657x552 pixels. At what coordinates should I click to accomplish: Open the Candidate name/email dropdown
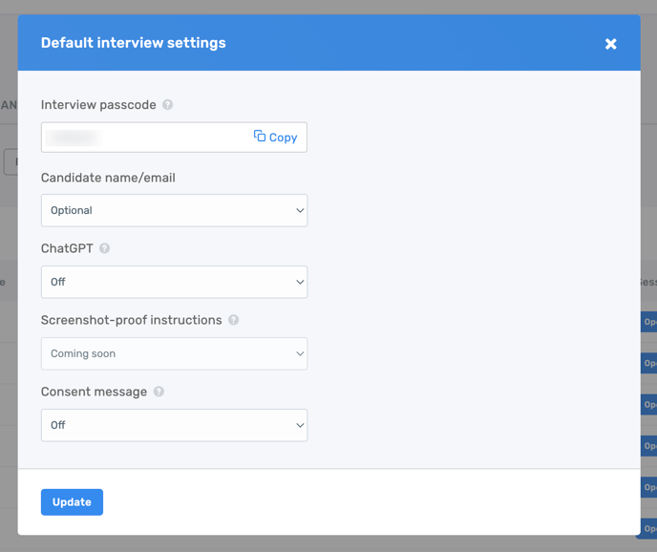pyautogui.click(x=174, y=210)
